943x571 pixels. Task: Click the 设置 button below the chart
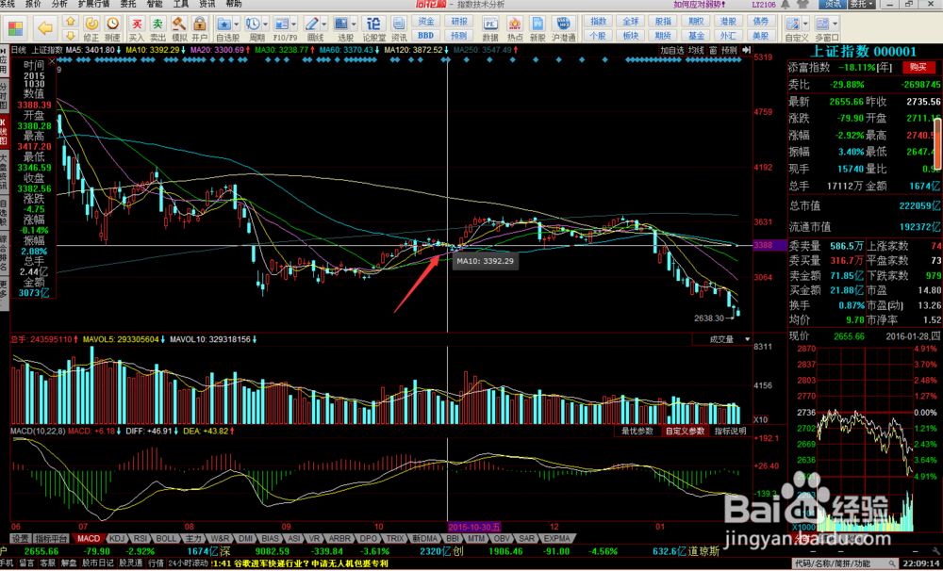tap(21, 539)
